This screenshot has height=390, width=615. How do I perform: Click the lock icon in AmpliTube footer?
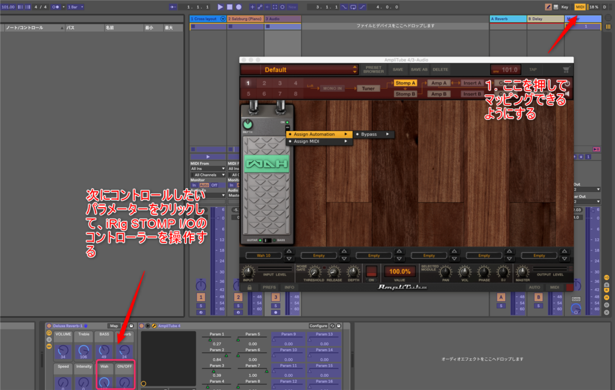249,287
